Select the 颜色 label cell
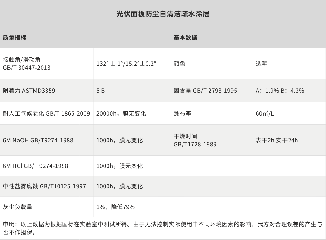Image resolution: width=326 pixels, height=240 pixels. pyautogui.click(x=179, y=64)
